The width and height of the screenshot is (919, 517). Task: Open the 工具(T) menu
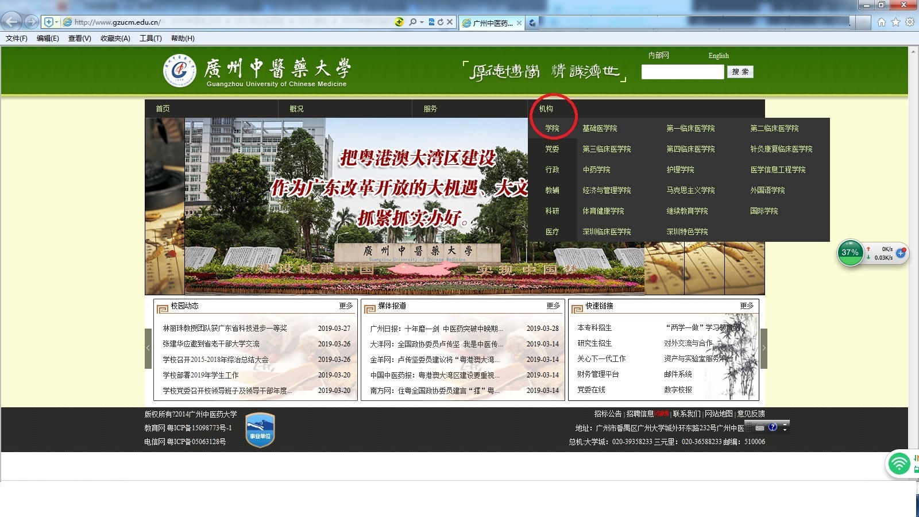pyautogui.click(x=150, y=38)
